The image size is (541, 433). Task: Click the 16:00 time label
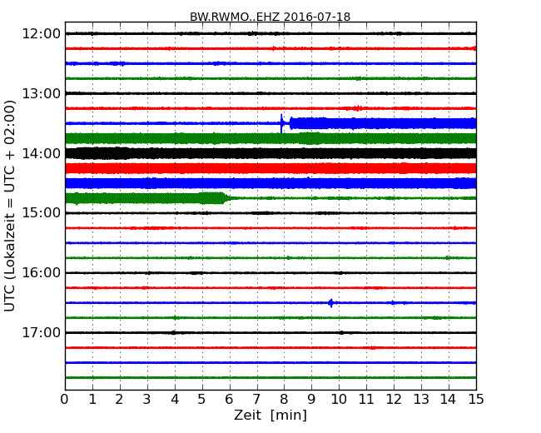point(42,273)
